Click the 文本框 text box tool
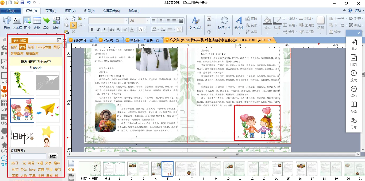Image resolution: width=365 pixels, height=181 pixels. [x=17, y=23]
